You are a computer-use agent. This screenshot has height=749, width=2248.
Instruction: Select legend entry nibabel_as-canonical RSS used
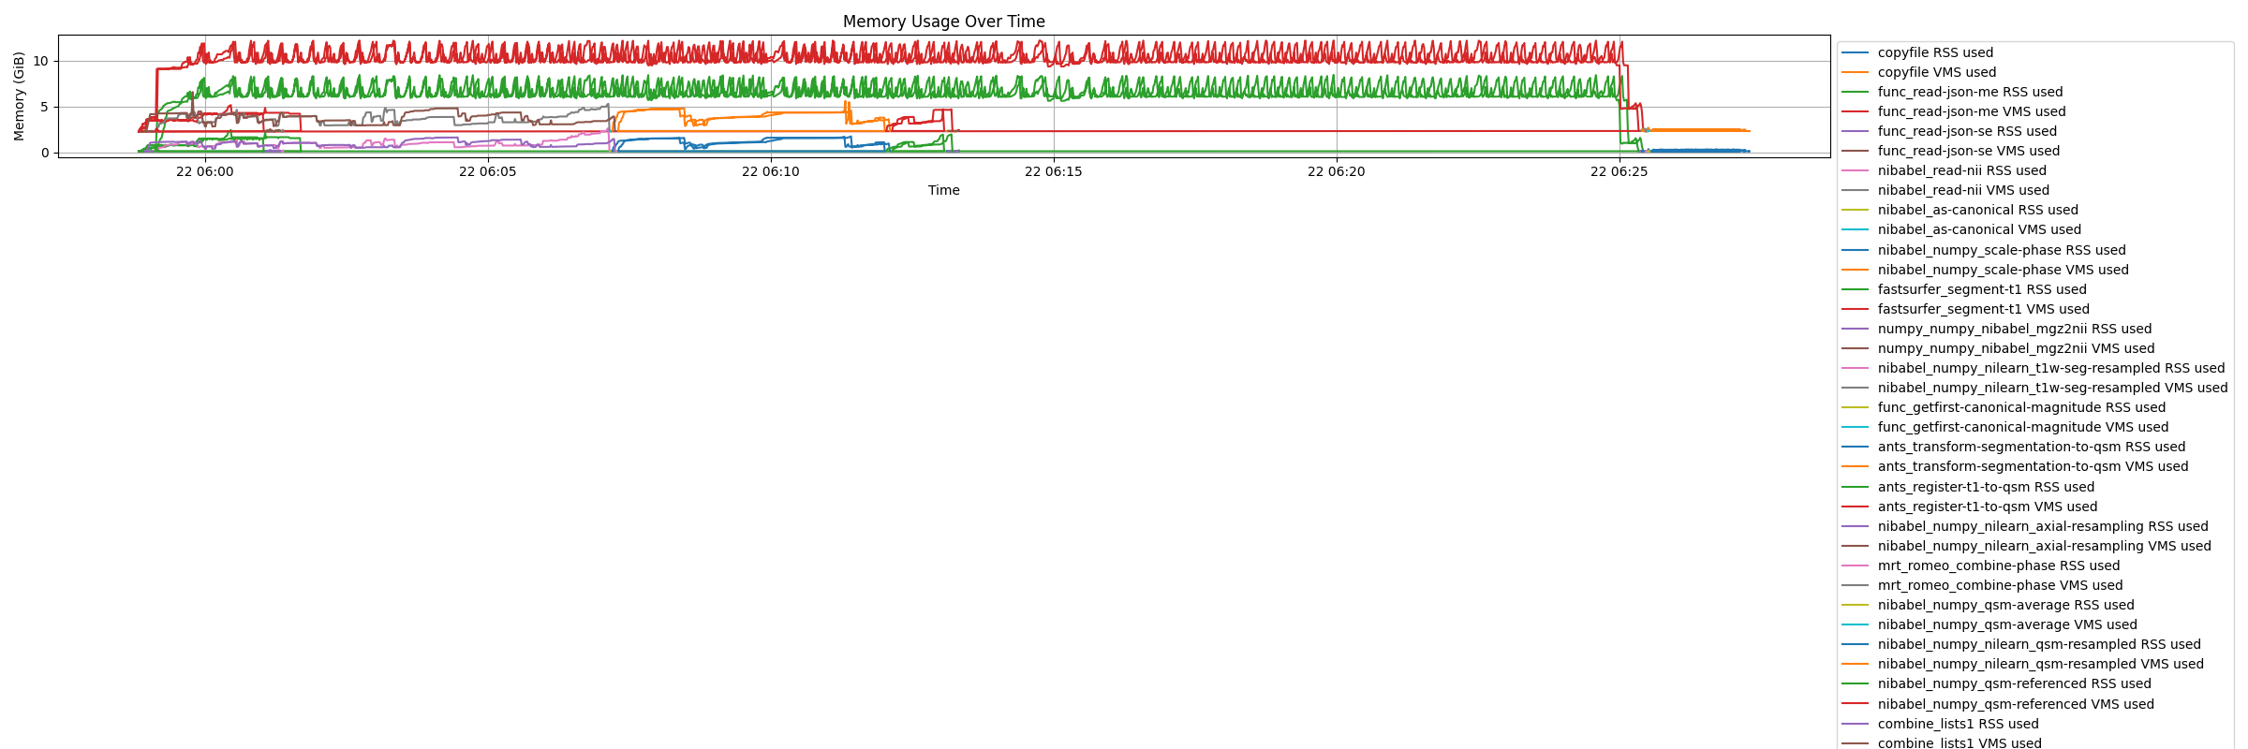[x=1960, y=210]
